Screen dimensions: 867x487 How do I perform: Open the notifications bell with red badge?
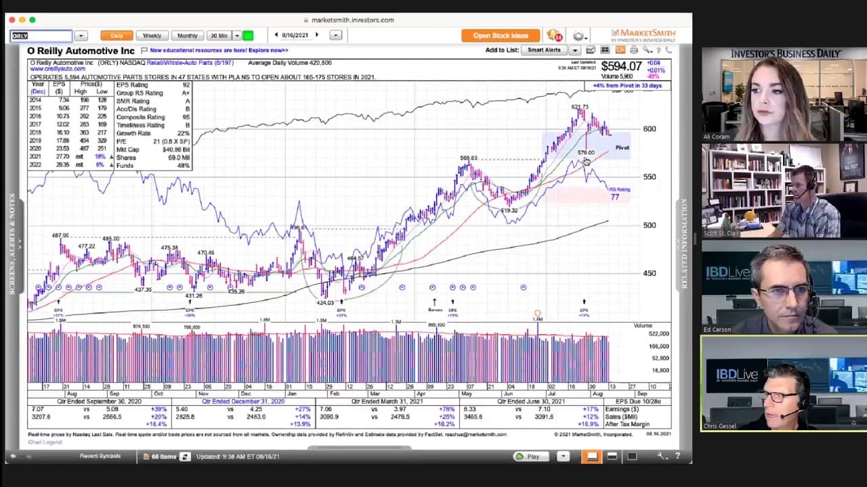(555, 36)
